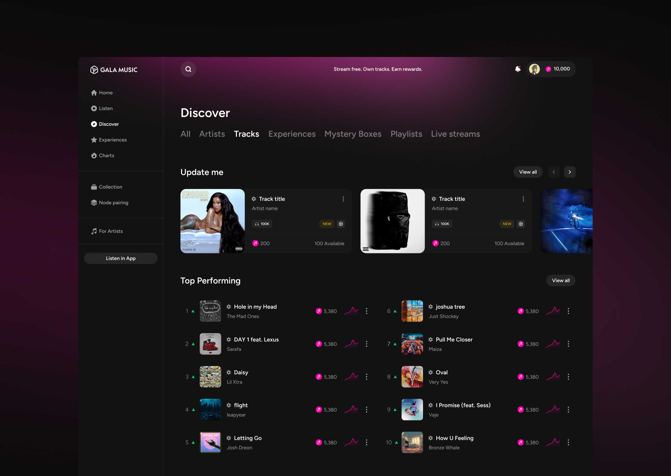Advance the Update me carousel with right chevron
671x476 pixels.
point(570,172)
